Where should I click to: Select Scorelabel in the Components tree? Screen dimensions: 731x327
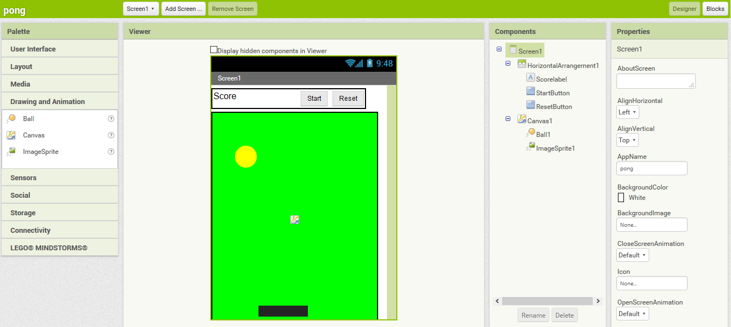(552, 79)
